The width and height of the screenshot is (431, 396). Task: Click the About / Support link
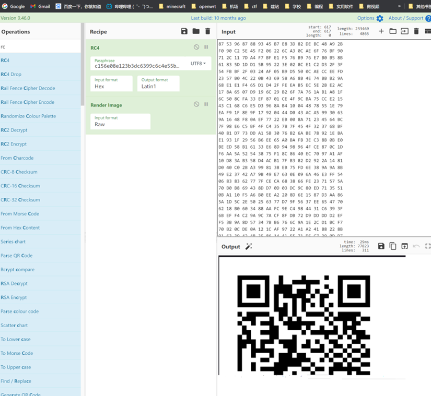(x=406, y=18)
